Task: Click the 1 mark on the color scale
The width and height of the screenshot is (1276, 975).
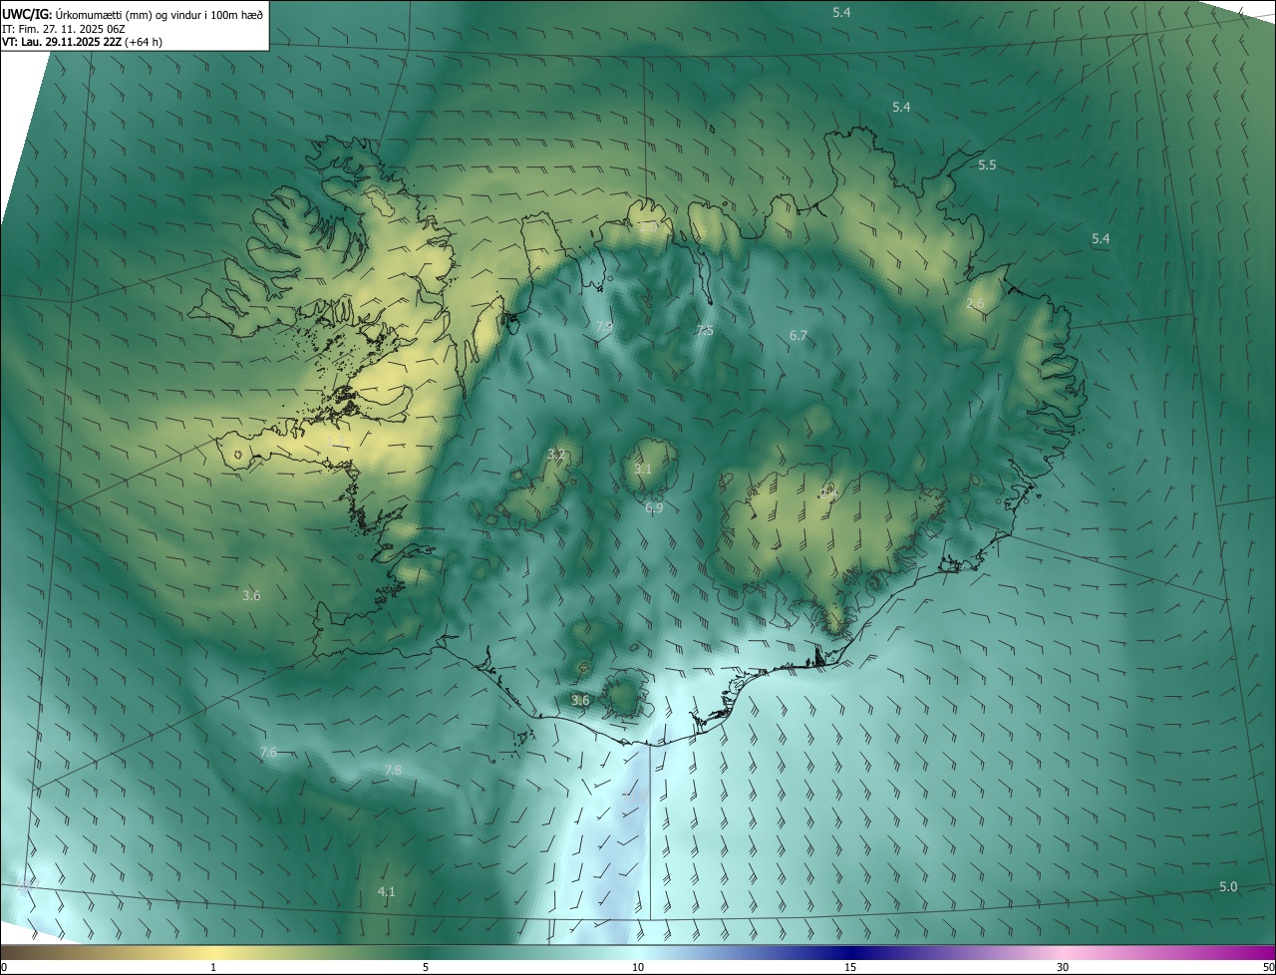Action: [213, 967]
